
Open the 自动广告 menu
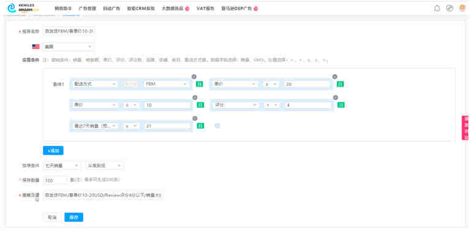(x=112, y=9)
